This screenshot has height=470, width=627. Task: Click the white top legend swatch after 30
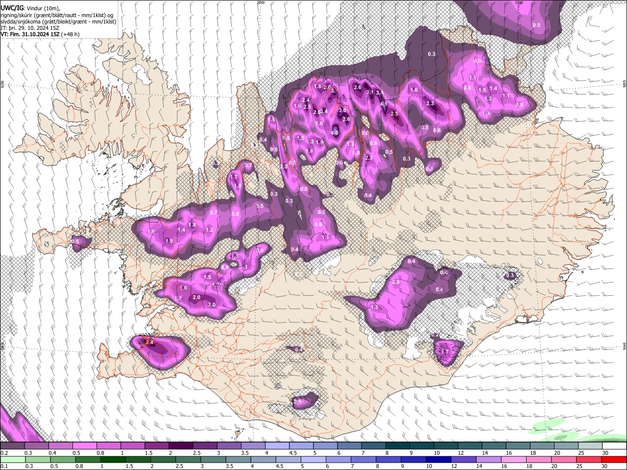[614, 446]
